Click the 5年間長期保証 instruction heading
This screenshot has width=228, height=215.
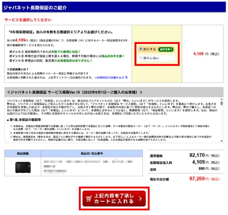(61, 32)
